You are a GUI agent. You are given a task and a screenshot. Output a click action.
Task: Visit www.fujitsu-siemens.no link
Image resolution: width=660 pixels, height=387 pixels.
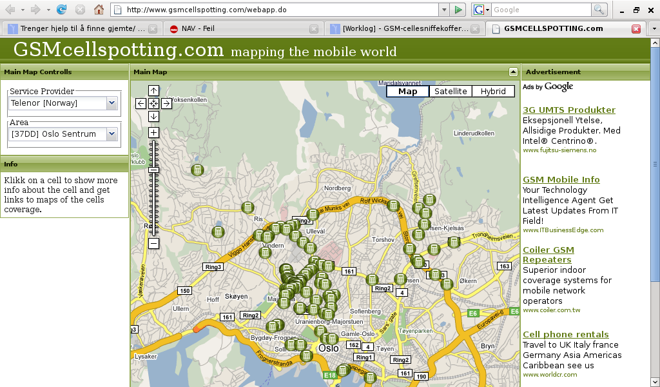(x=559, y=150)
